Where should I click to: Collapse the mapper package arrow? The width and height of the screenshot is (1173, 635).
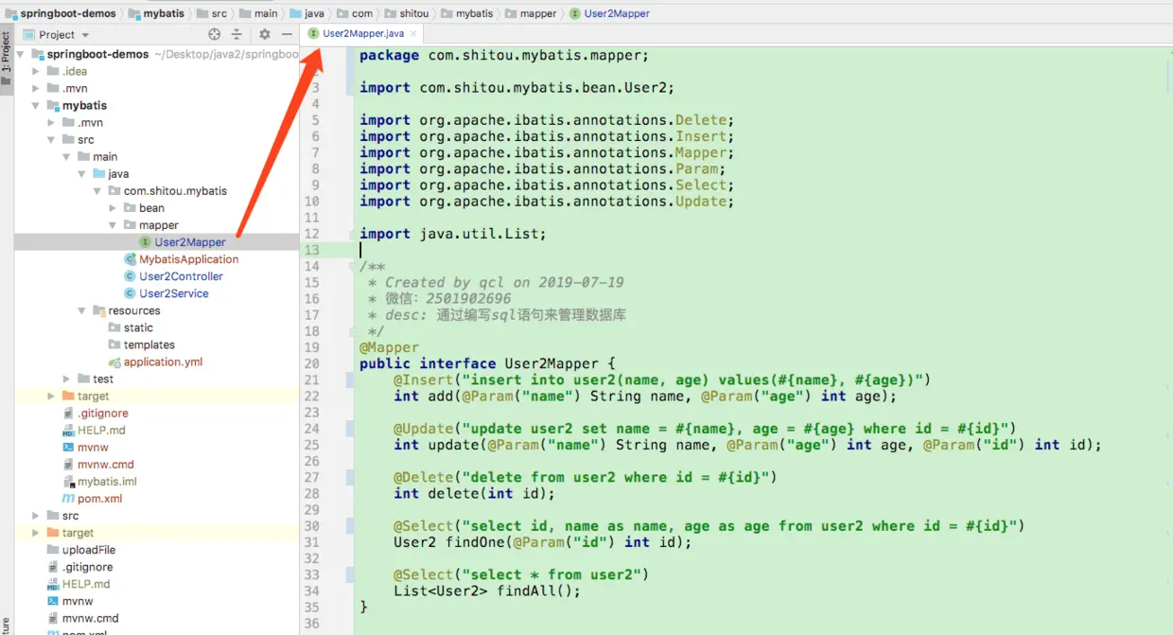(x=113, y=225)
